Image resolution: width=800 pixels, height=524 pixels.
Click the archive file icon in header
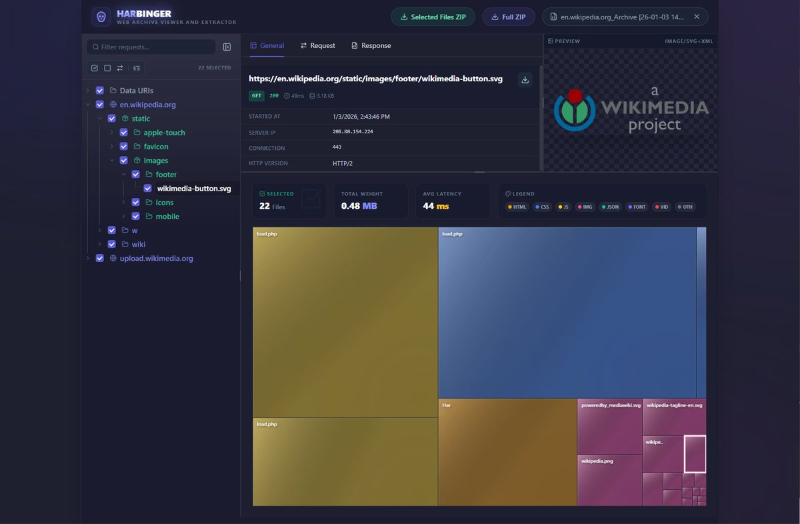(x=554, y=17)
